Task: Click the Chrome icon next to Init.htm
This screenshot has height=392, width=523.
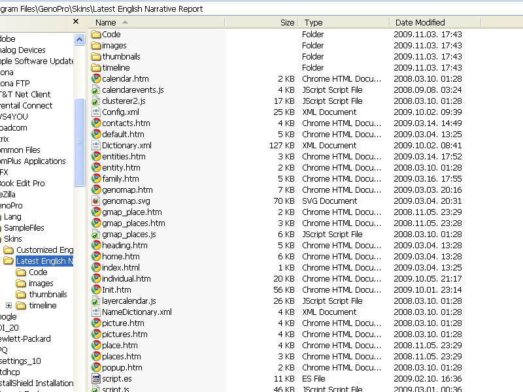Action: click(x=96, y=290)
